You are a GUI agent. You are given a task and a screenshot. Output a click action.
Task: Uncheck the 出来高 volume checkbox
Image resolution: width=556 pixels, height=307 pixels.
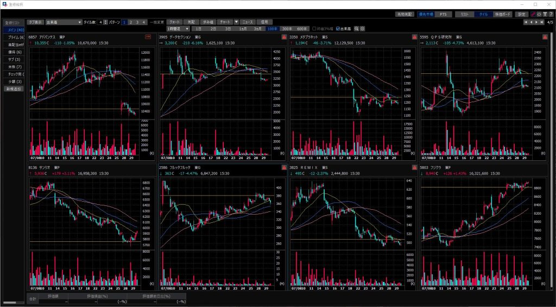pyautogui.click(x=339, y=28)
